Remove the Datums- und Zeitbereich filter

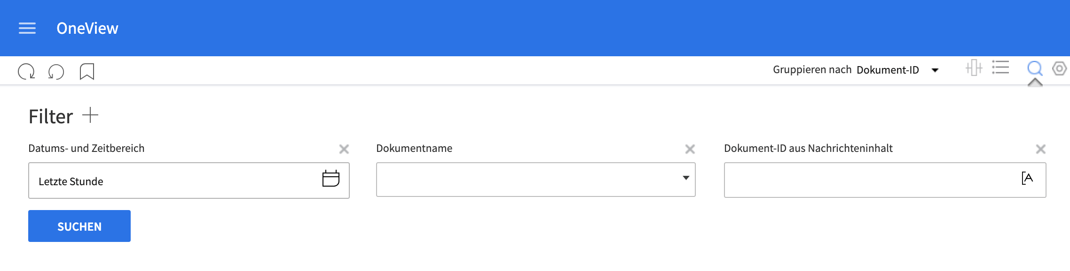344,149
